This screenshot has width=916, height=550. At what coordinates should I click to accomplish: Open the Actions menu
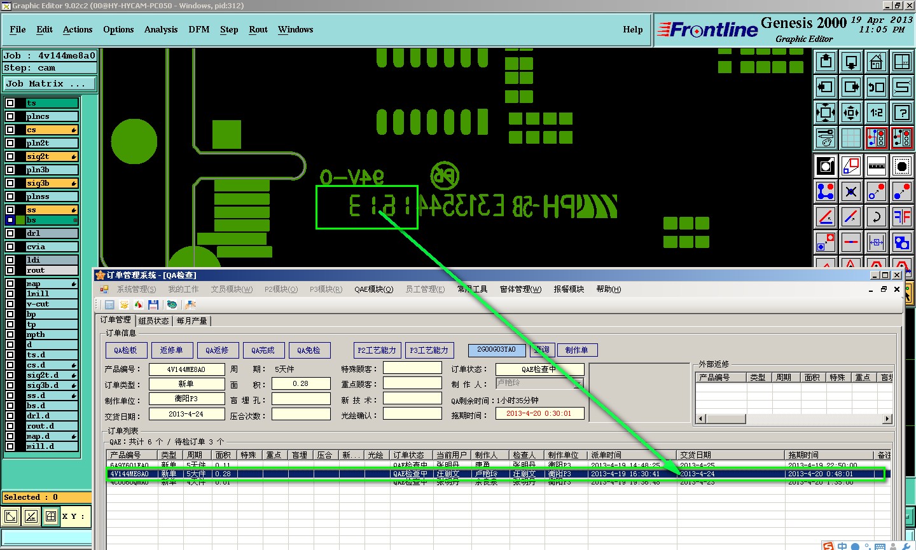click(78, 29)
